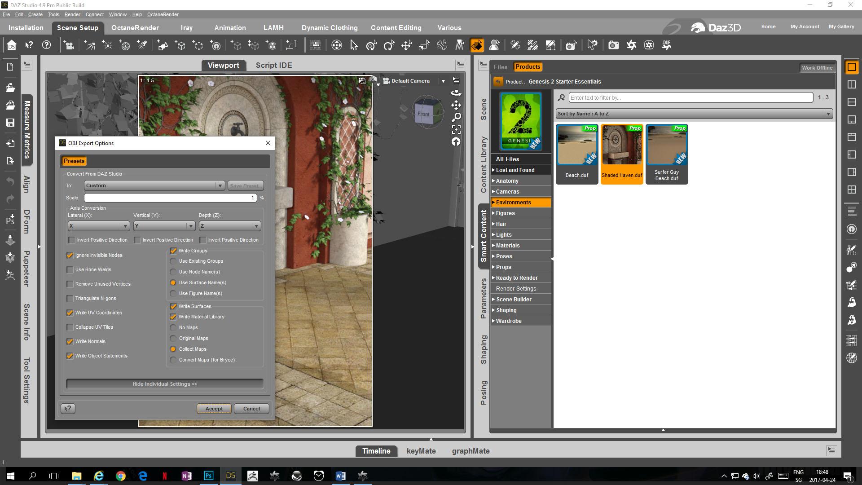Open the Convert To preset dropdown
Screen dimensions: 862x485
(x=154, y=185)
